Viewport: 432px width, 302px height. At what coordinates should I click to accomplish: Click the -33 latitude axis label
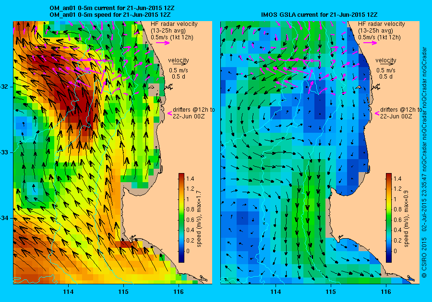[x=4, y=152]
